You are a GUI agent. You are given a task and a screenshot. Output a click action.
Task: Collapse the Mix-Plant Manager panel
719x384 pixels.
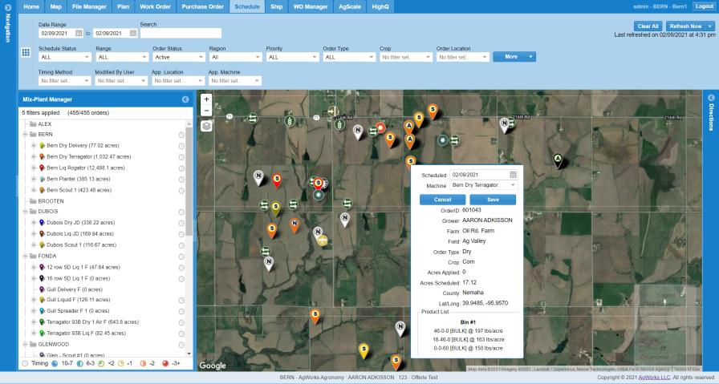coord(185,99)
